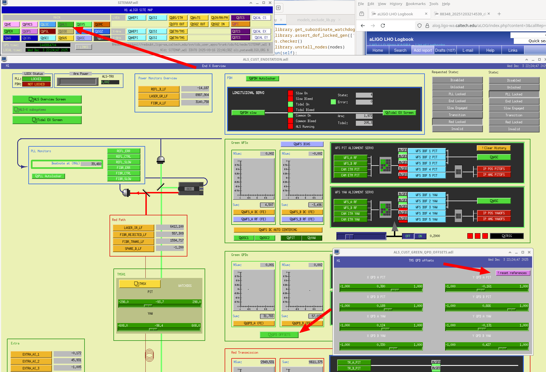Open the ALS-X subsystems related menu
Image resolution: width=546 pixels, height=372 pixels.
47,110
